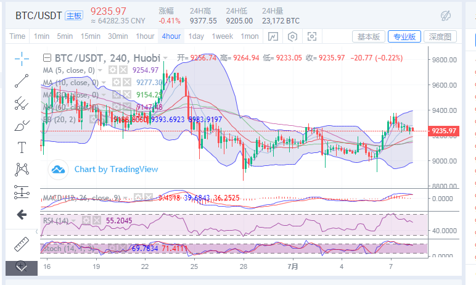Remove the RSI indicator
The width and height of the screenshot is (476, 285).
[97, 220]
